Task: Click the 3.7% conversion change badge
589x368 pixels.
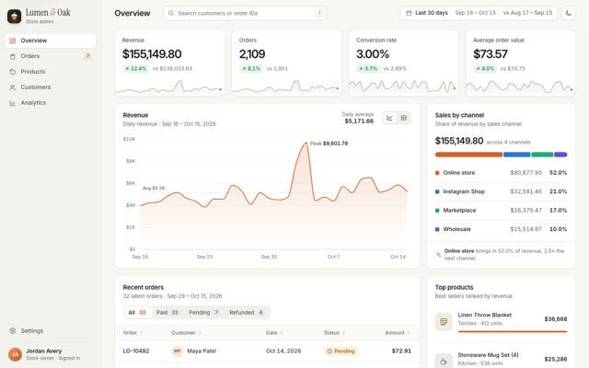Action: pos(368,69)
